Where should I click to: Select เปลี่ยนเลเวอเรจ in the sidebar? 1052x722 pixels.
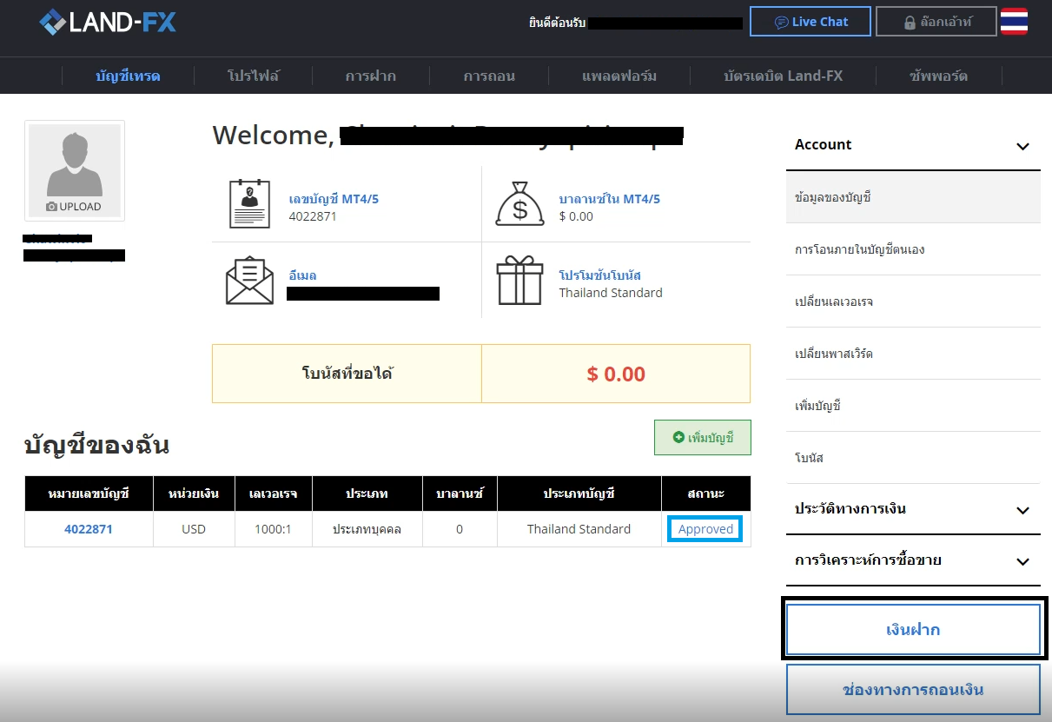pos(913,301)
